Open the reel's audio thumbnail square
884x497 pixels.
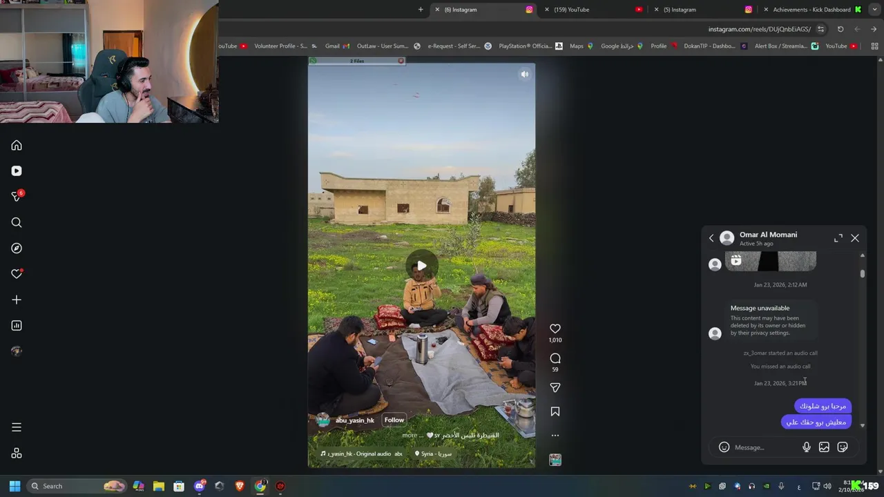tap(555, 460)
